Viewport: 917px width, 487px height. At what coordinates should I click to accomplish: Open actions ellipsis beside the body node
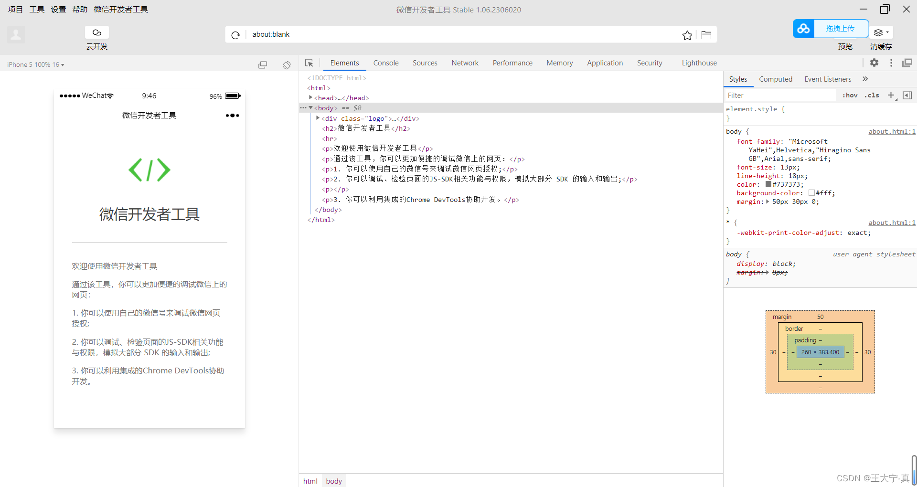coord(303,108)
